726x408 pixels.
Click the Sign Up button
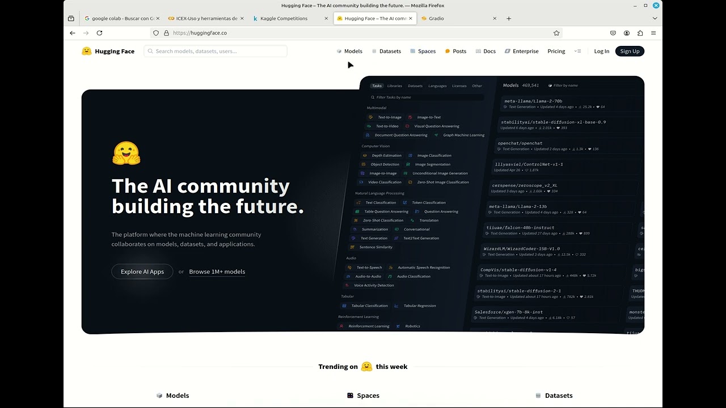630,51
